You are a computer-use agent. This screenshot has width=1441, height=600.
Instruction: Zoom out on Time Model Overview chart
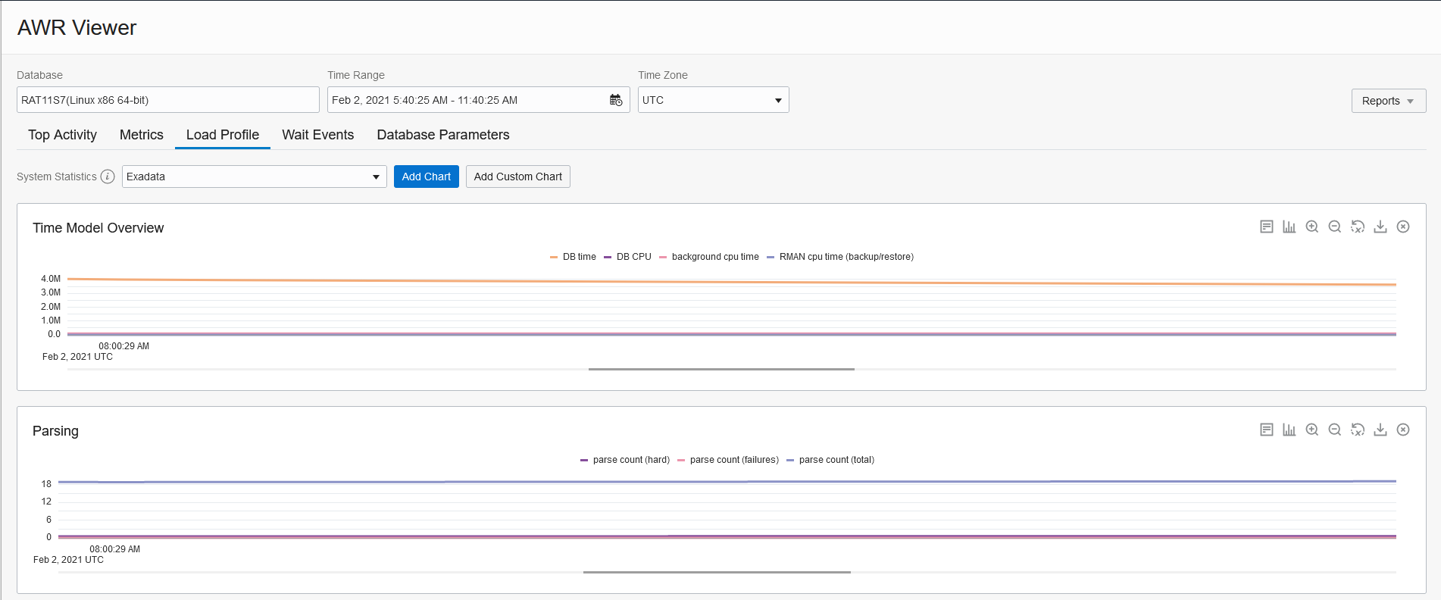coord(1335,227)
